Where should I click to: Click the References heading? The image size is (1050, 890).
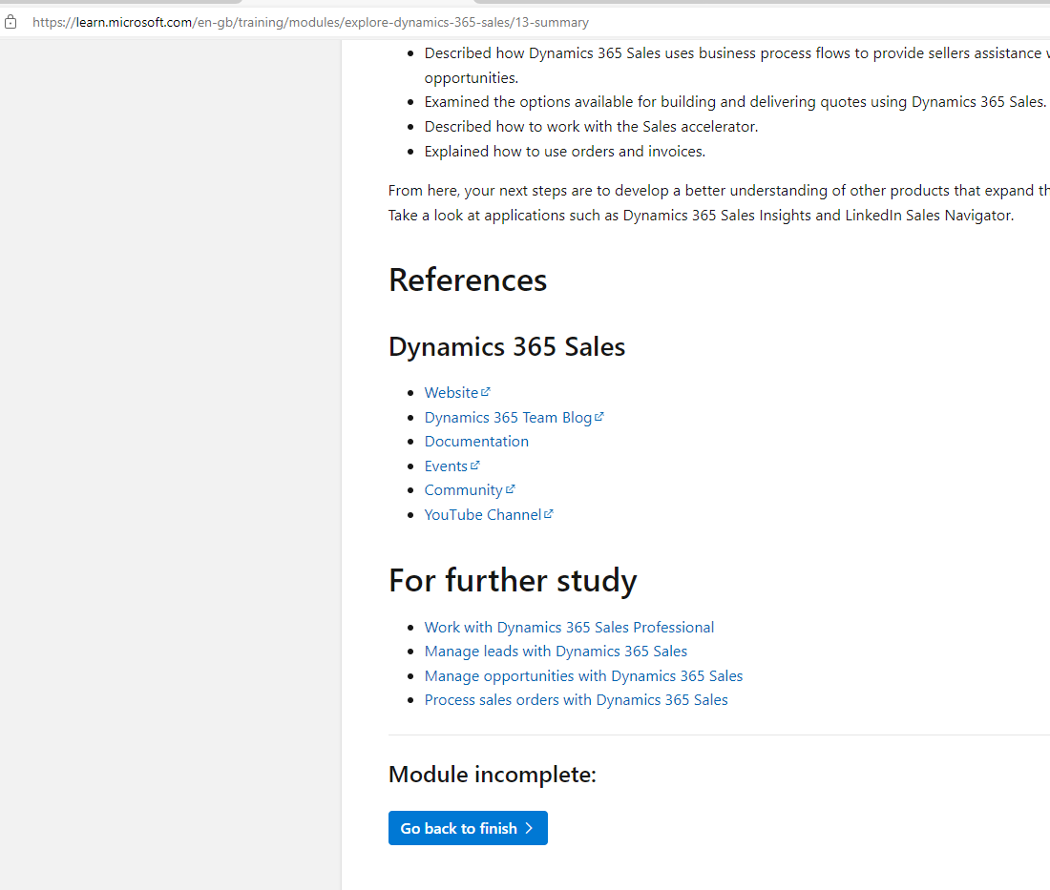click(x=468, y=280)
